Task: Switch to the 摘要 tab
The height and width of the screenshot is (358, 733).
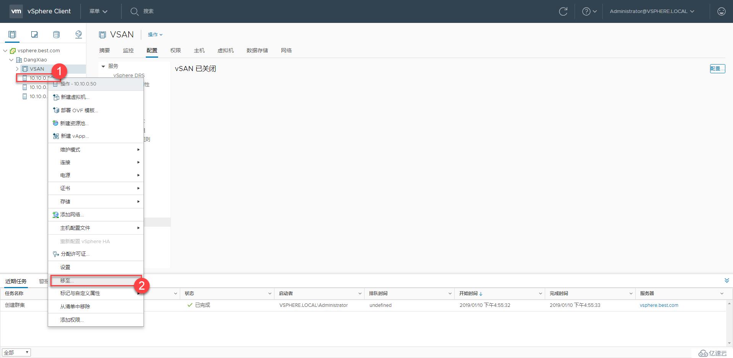Action: click(105, 50)
